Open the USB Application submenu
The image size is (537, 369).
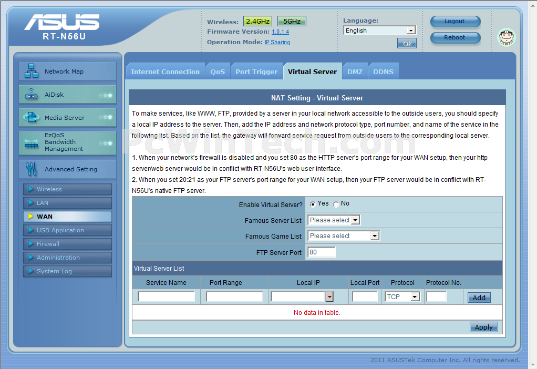coord(67,230)
